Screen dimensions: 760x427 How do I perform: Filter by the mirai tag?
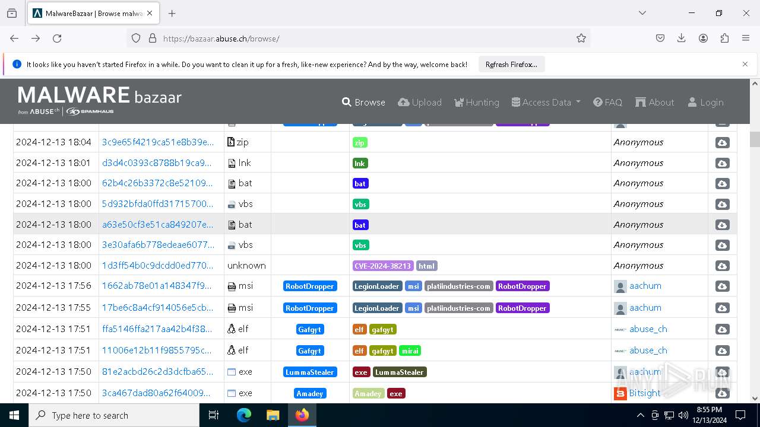(x=410, y=350)
